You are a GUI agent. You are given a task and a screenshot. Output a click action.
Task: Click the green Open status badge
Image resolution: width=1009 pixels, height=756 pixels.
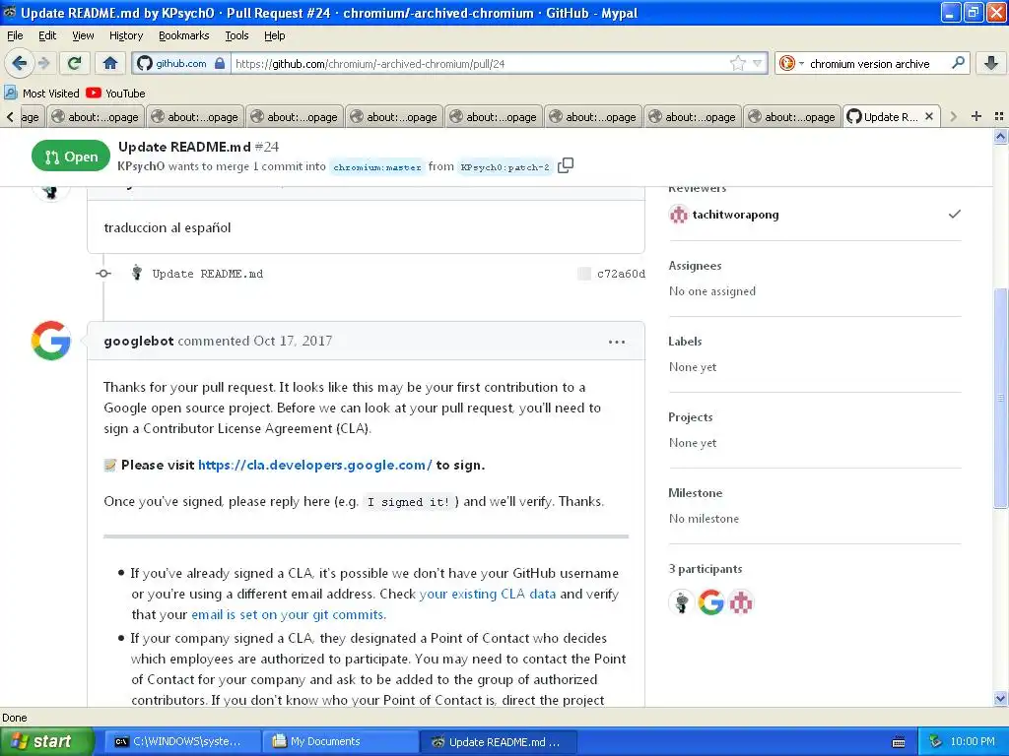tap(71, 157)
